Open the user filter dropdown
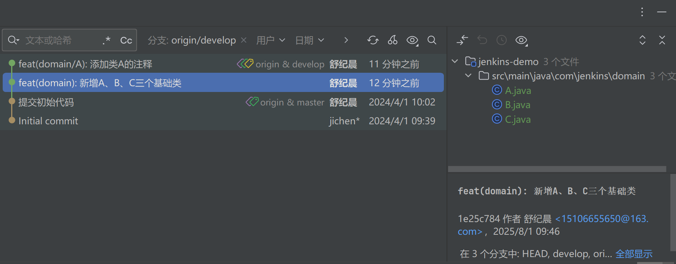 (271, 40)
